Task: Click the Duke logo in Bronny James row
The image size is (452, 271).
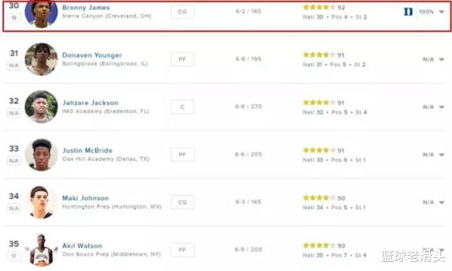Action: 407,12
